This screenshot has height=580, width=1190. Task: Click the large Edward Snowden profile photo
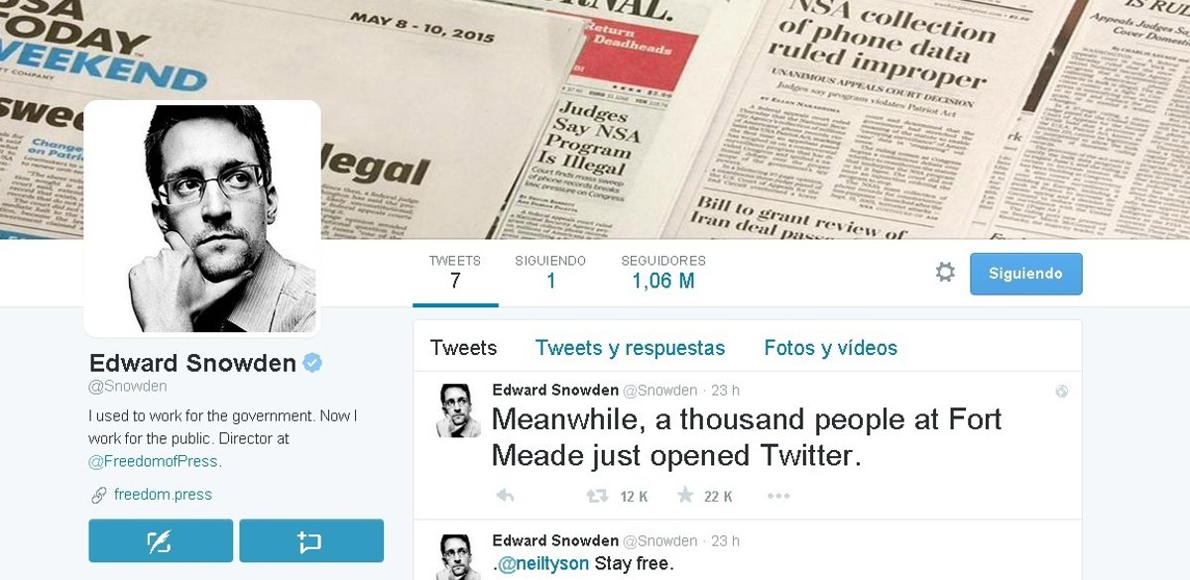tap(202, 219)
